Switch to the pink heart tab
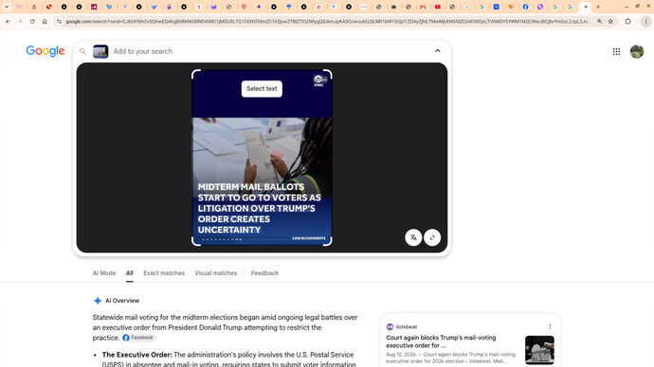Screen dimensions: 654x367 click(x=19, y=7)
